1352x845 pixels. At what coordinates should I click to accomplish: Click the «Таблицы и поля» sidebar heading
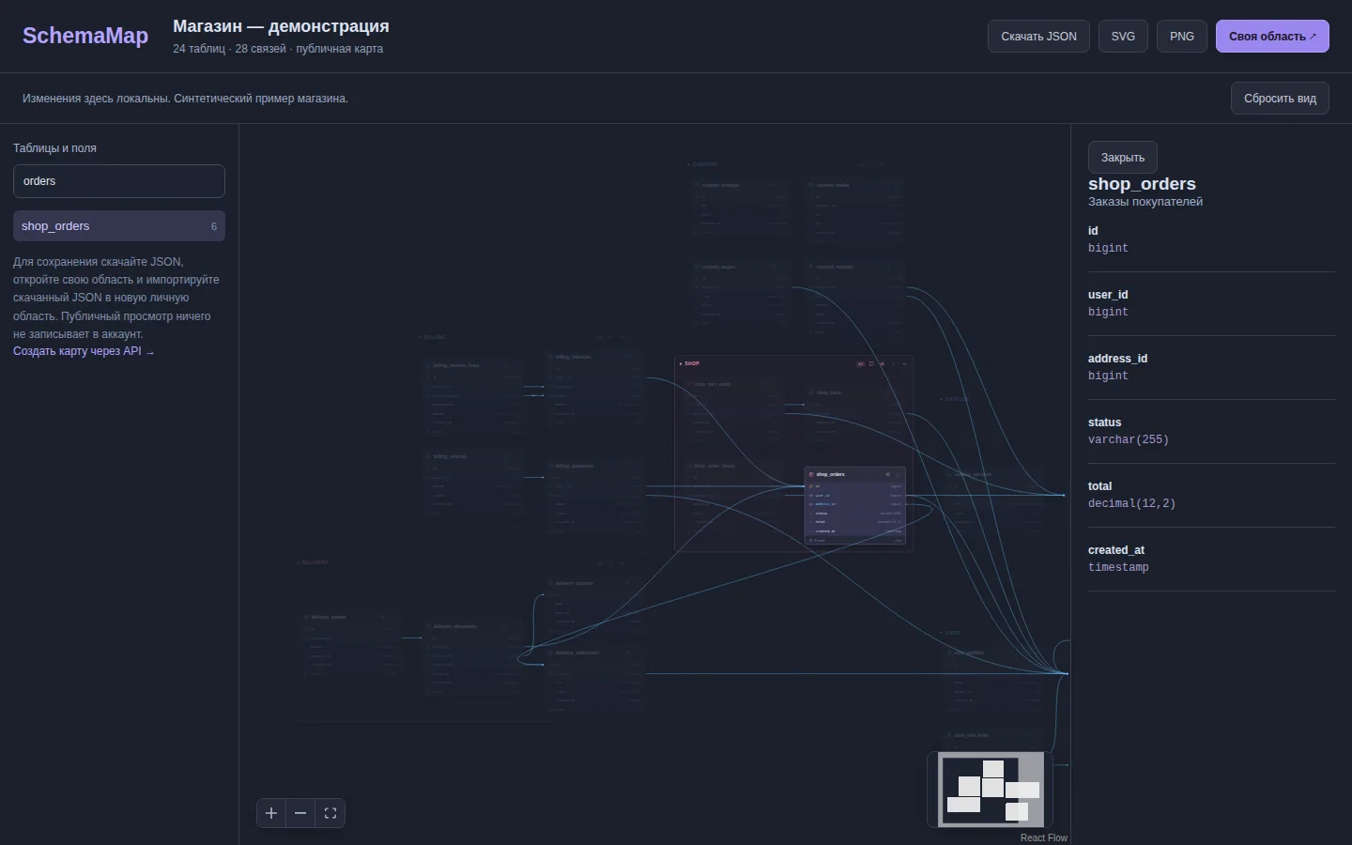[54, 148]
